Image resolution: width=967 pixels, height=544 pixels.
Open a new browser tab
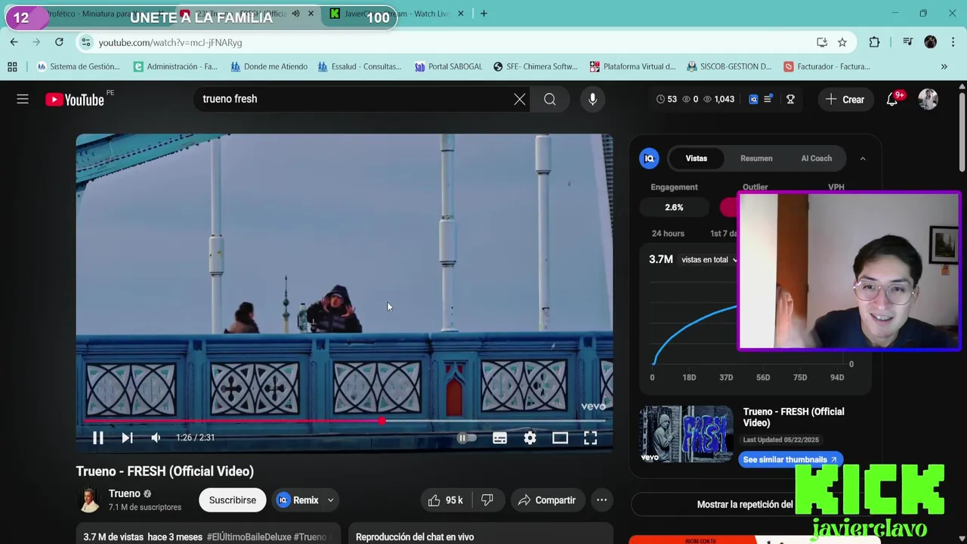(483, 14)
